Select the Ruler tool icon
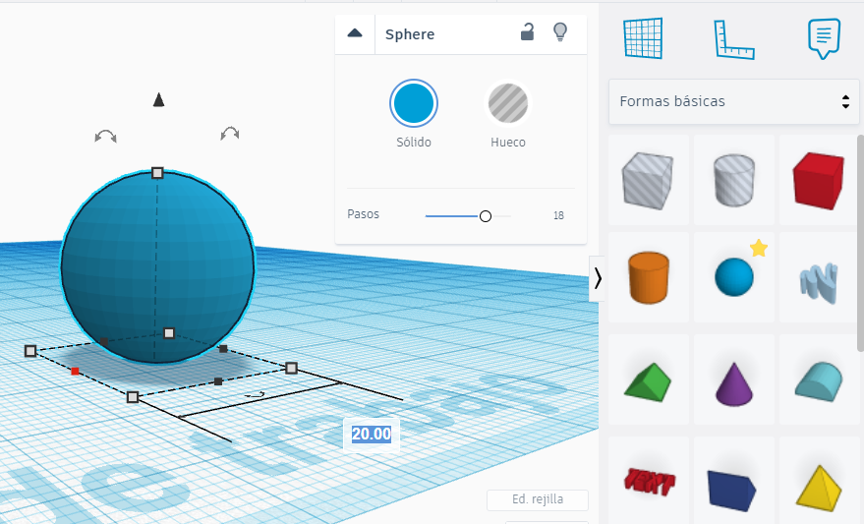This screenshot has height=524, width=864. coord(734,39)
